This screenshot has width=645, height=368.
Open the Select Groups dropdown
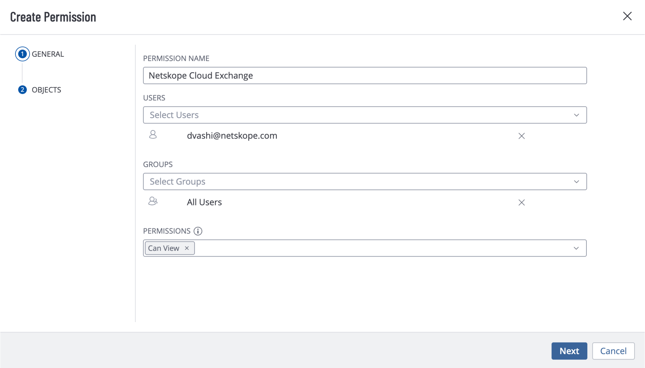pos(365,182)
